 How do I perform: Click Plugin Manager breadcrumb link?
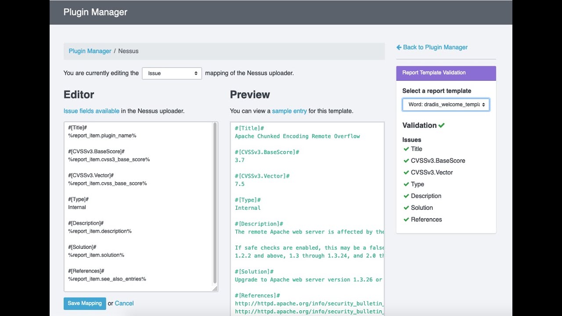coord(90,51)
